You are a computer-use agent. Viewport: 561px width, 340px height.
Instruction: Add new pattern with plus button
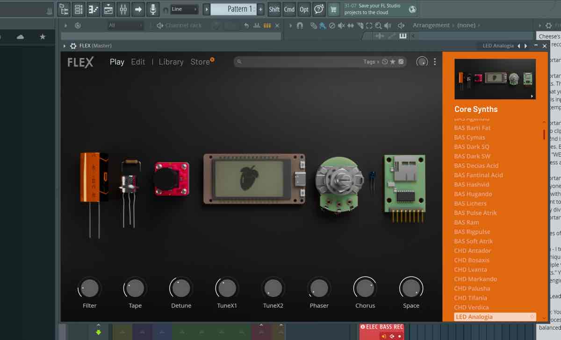260,9
